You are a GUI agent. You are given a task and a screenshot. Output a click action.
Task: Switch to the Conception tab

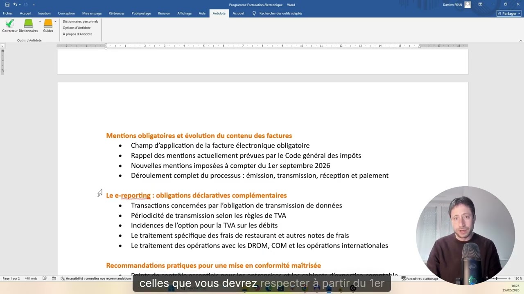click(66, 13)
